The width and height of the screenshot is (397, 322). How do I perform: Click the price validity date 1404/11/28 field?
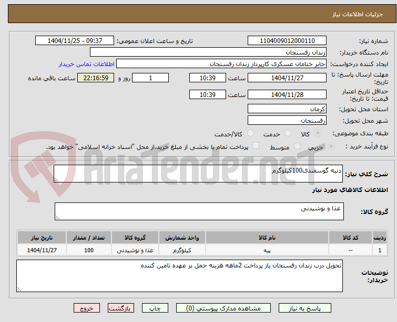(x=287, y=94)
